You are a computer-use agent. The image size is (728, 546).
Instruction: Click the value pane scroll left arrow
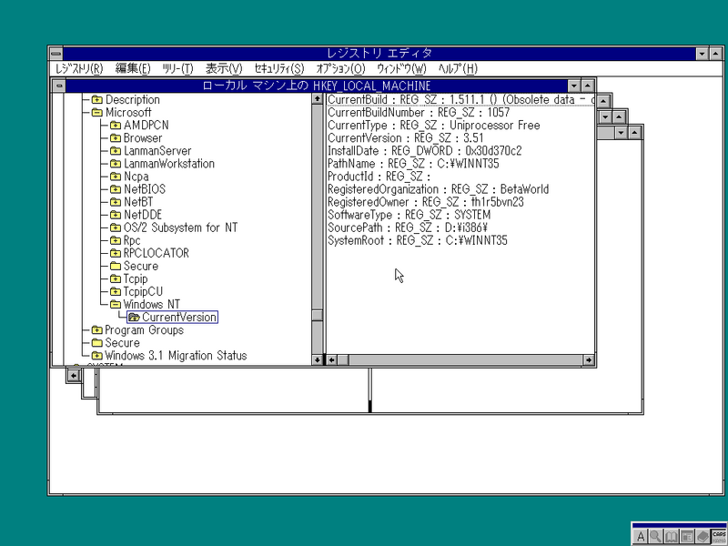pyautogui.click(x=332, y=359)
